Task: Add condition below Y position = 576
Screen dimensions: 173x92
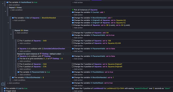Action: tap(24, 69)
